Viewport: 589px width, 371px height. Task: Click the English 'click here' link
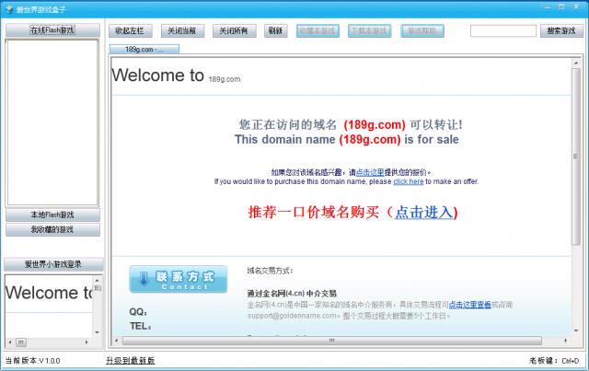[409, 181]
